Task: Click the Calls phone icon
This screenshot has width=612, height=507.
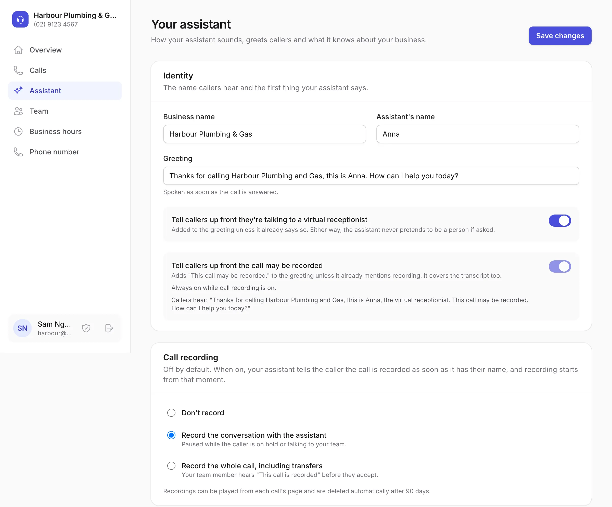Action: pyautogui.click(x=18, y=71)
